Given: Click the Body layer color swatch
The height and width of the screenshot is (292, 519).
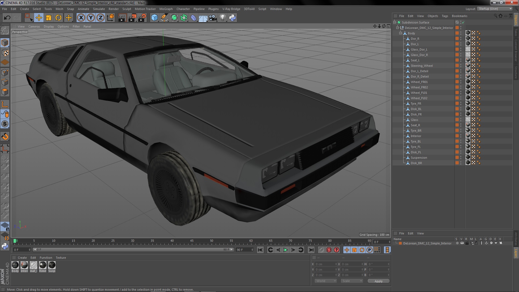Looking at the screenshot, I should [457, 33].
